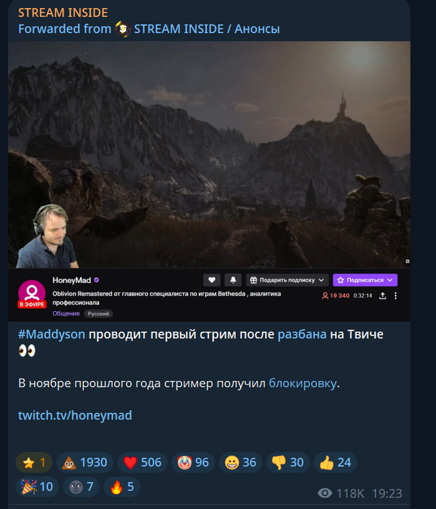
Task: Toggle the star reaction
Action: pos(34,462)
